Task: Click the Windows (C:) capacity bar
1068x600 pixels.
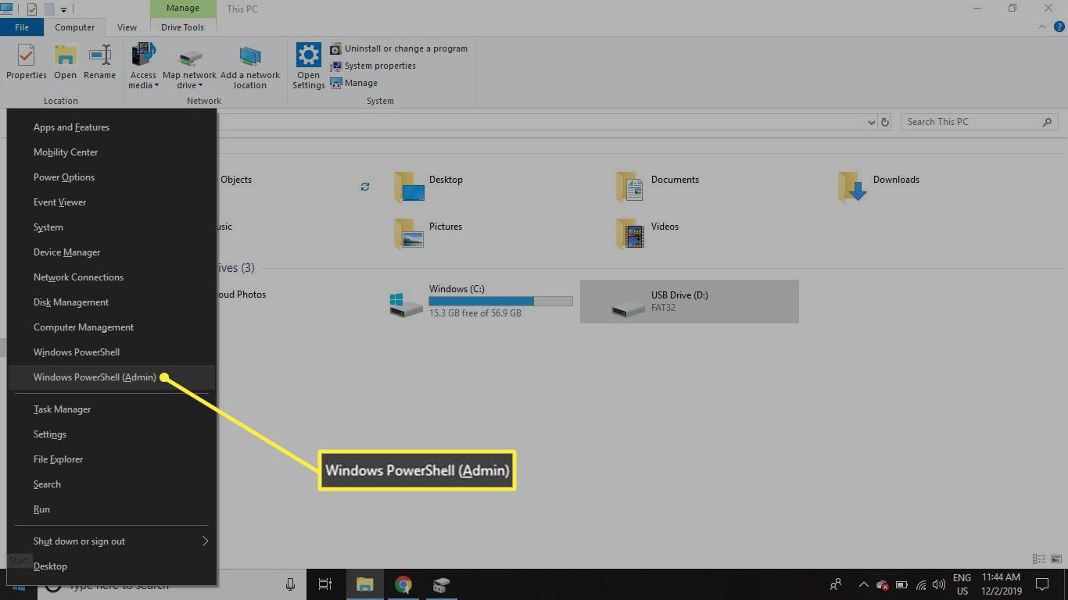Action: tap(500, 301)
